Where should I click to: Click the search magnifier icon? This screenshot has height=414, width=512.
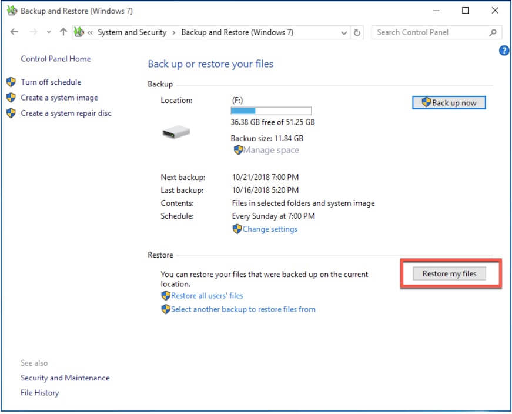(x=493, y=32)
